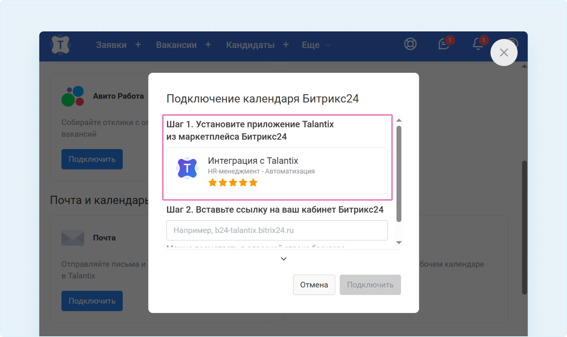Click the Почта envelope icon
567x337 pixels.
tap(73, 238)
